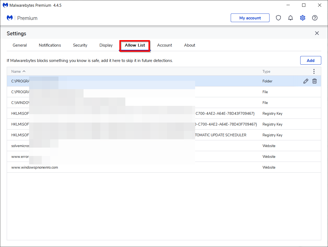Click the Type column header
This screenshot has height=247, width=328.
266,71
